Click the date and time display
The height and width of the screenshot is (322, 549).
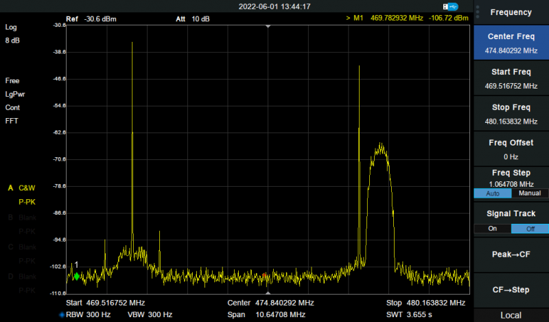click(x=274, y=7)
